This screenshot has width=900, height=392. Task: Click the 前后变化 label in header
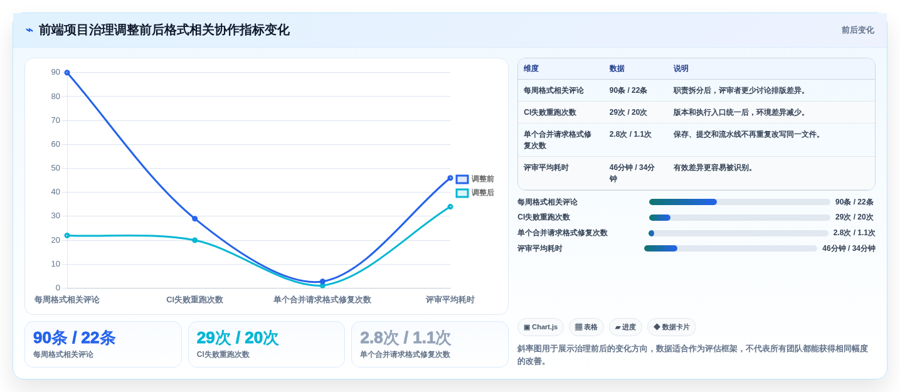tap(857, 30)
